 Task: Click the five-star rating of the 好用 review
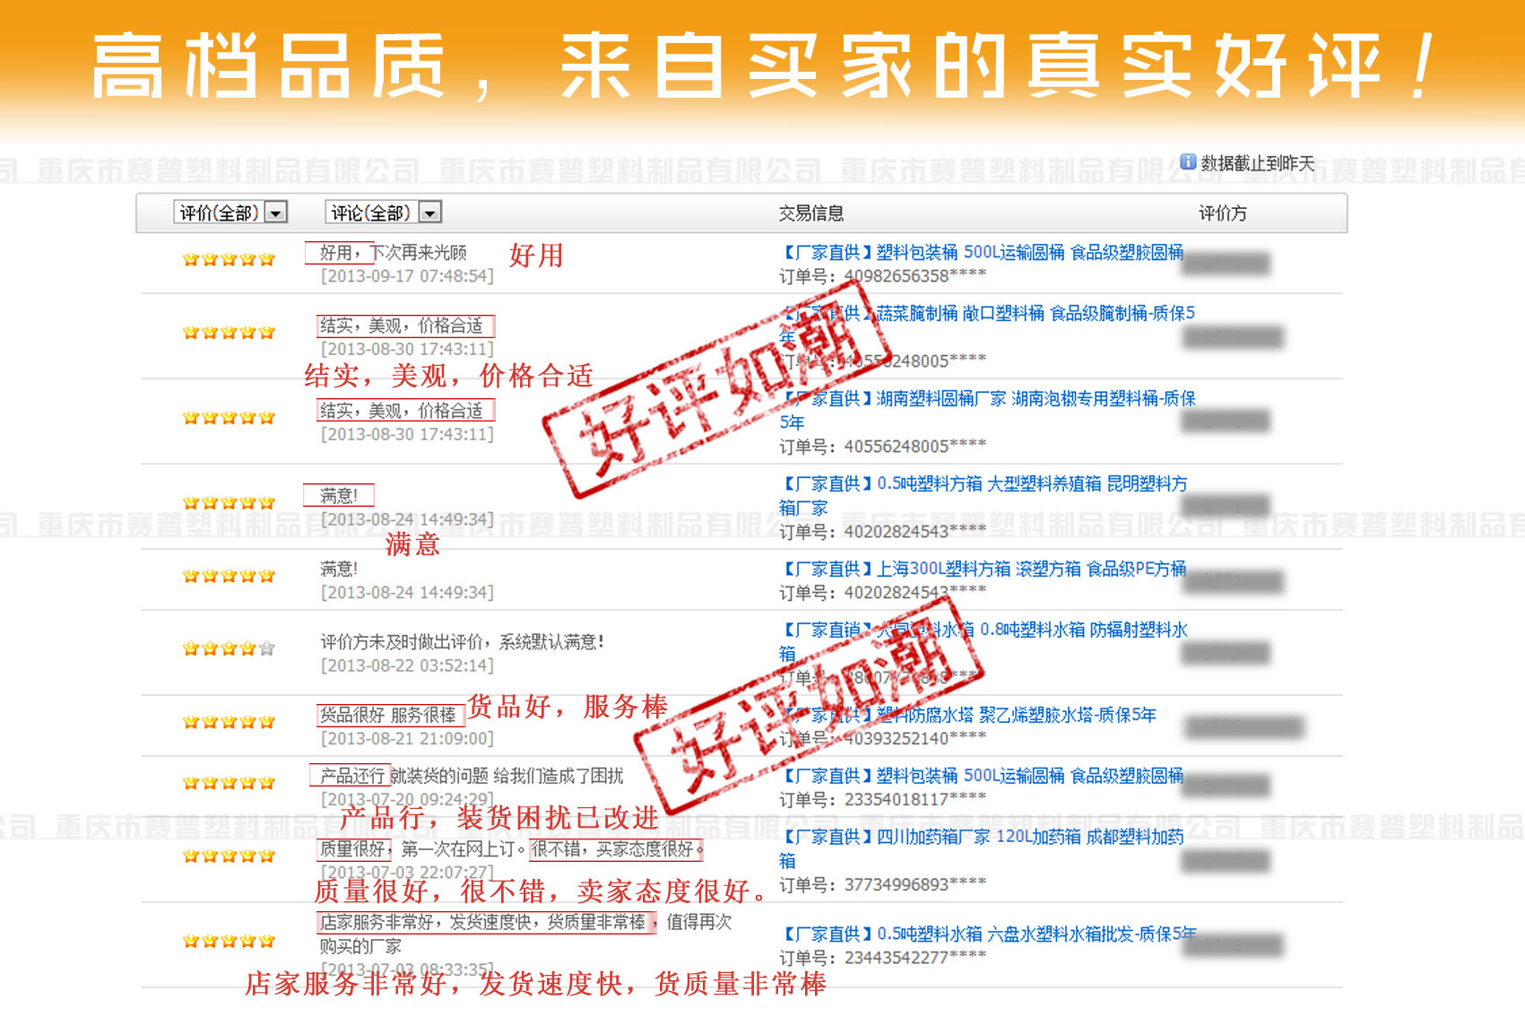click(229, 260)
